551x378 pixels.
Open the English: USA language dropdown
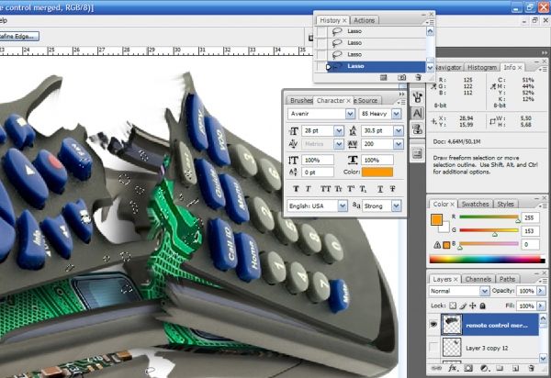pyautogui.click(x=343, y=206)
